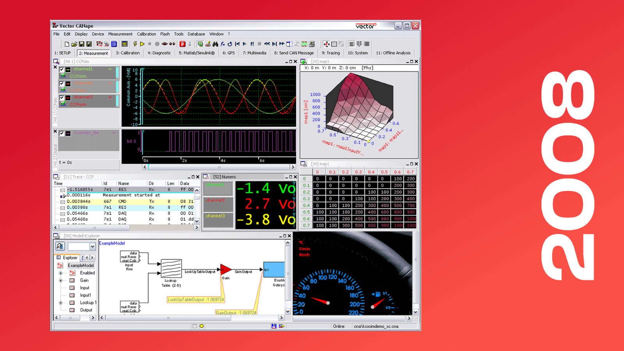The height and width of the screenshot is (351, 624).
Task: Select the 1: SETUP tab
Action: pyautogui.click(x=63, y=53)
